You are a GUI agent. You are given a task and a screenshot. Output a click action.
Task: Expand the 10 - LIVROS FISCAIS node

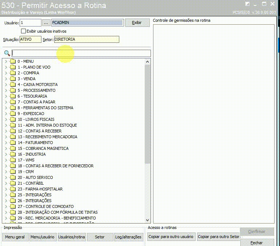pyautogui.click(x=6, y=119)
